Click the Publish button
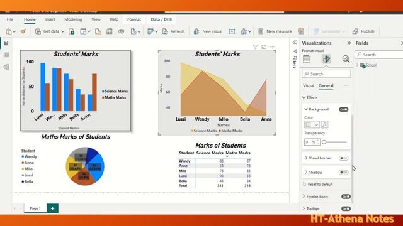Viewport: 403px width, 226px height. [363, 31]
